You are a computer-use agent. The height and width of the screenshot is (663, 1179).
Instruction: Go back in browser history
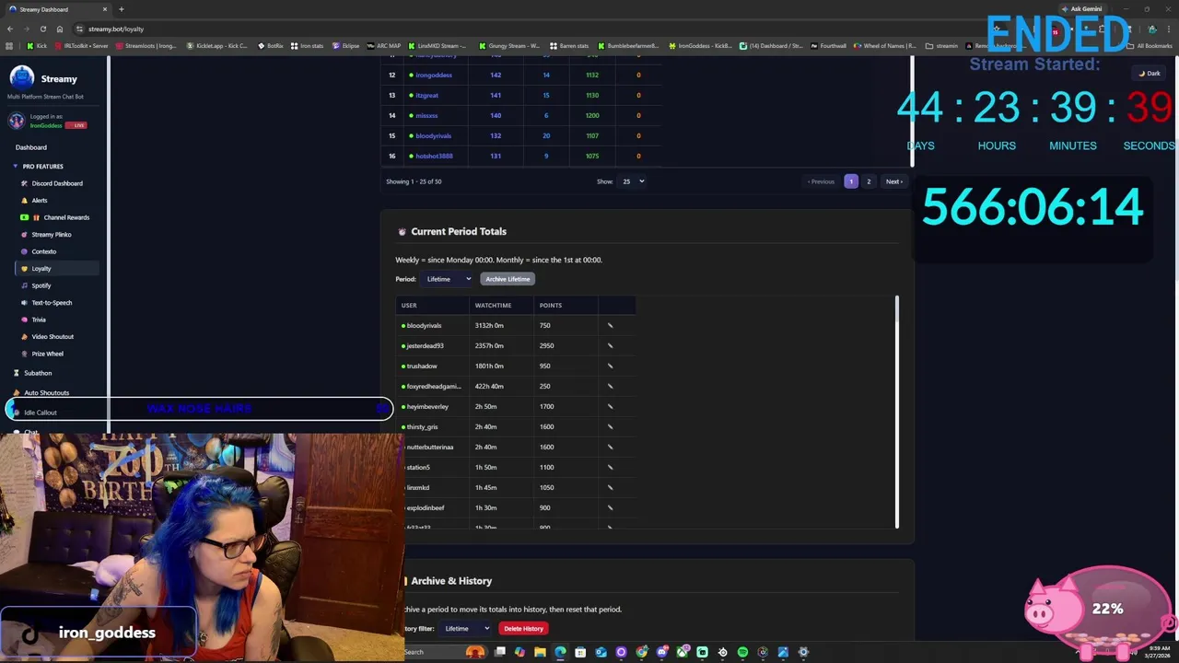click(9, 29)
